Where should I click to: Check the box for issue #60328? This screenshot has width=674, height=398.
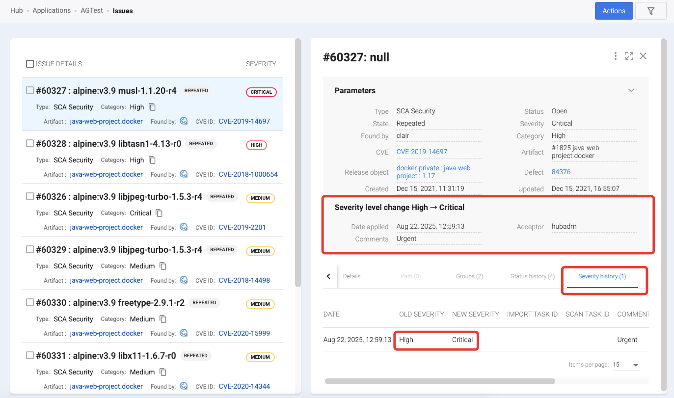click(30, 143)
